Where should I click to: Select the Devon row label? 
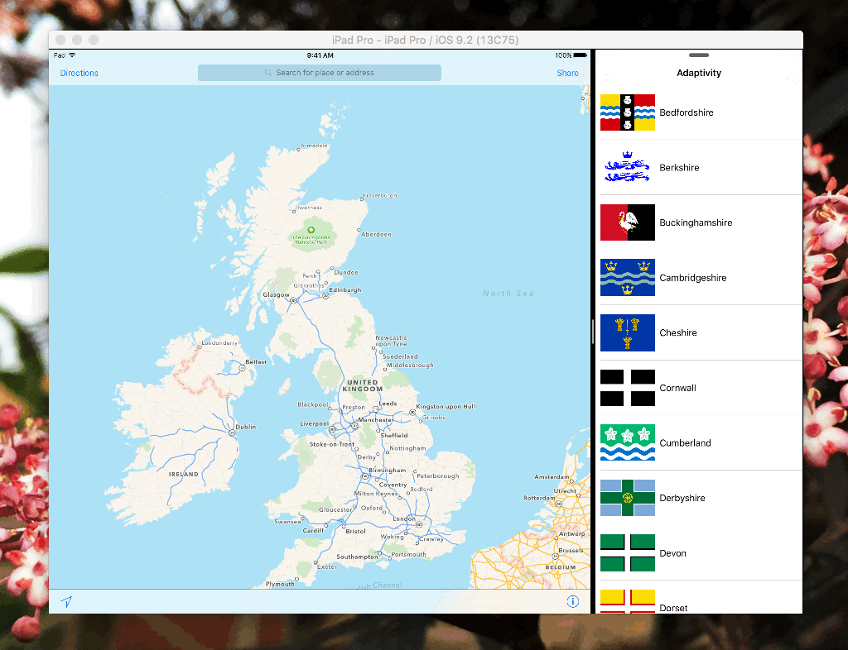(x=672, y=552)
